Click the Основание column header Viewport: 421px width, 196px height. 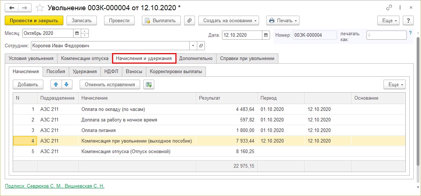tap(378, 98)
